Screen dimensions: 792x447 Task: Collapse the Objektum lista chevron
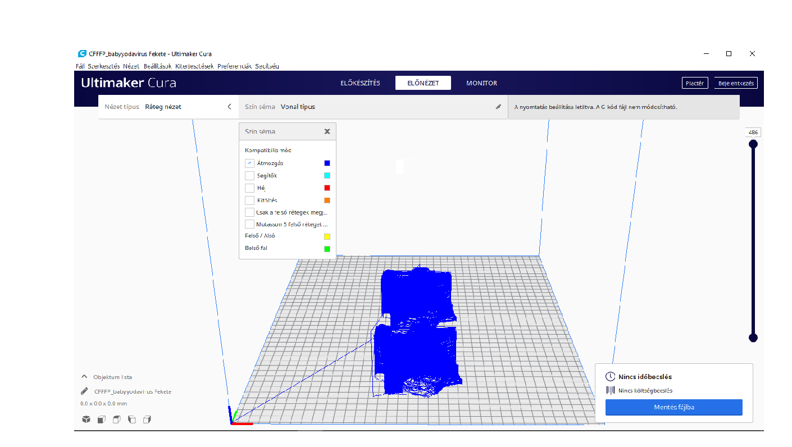[84, 377]
